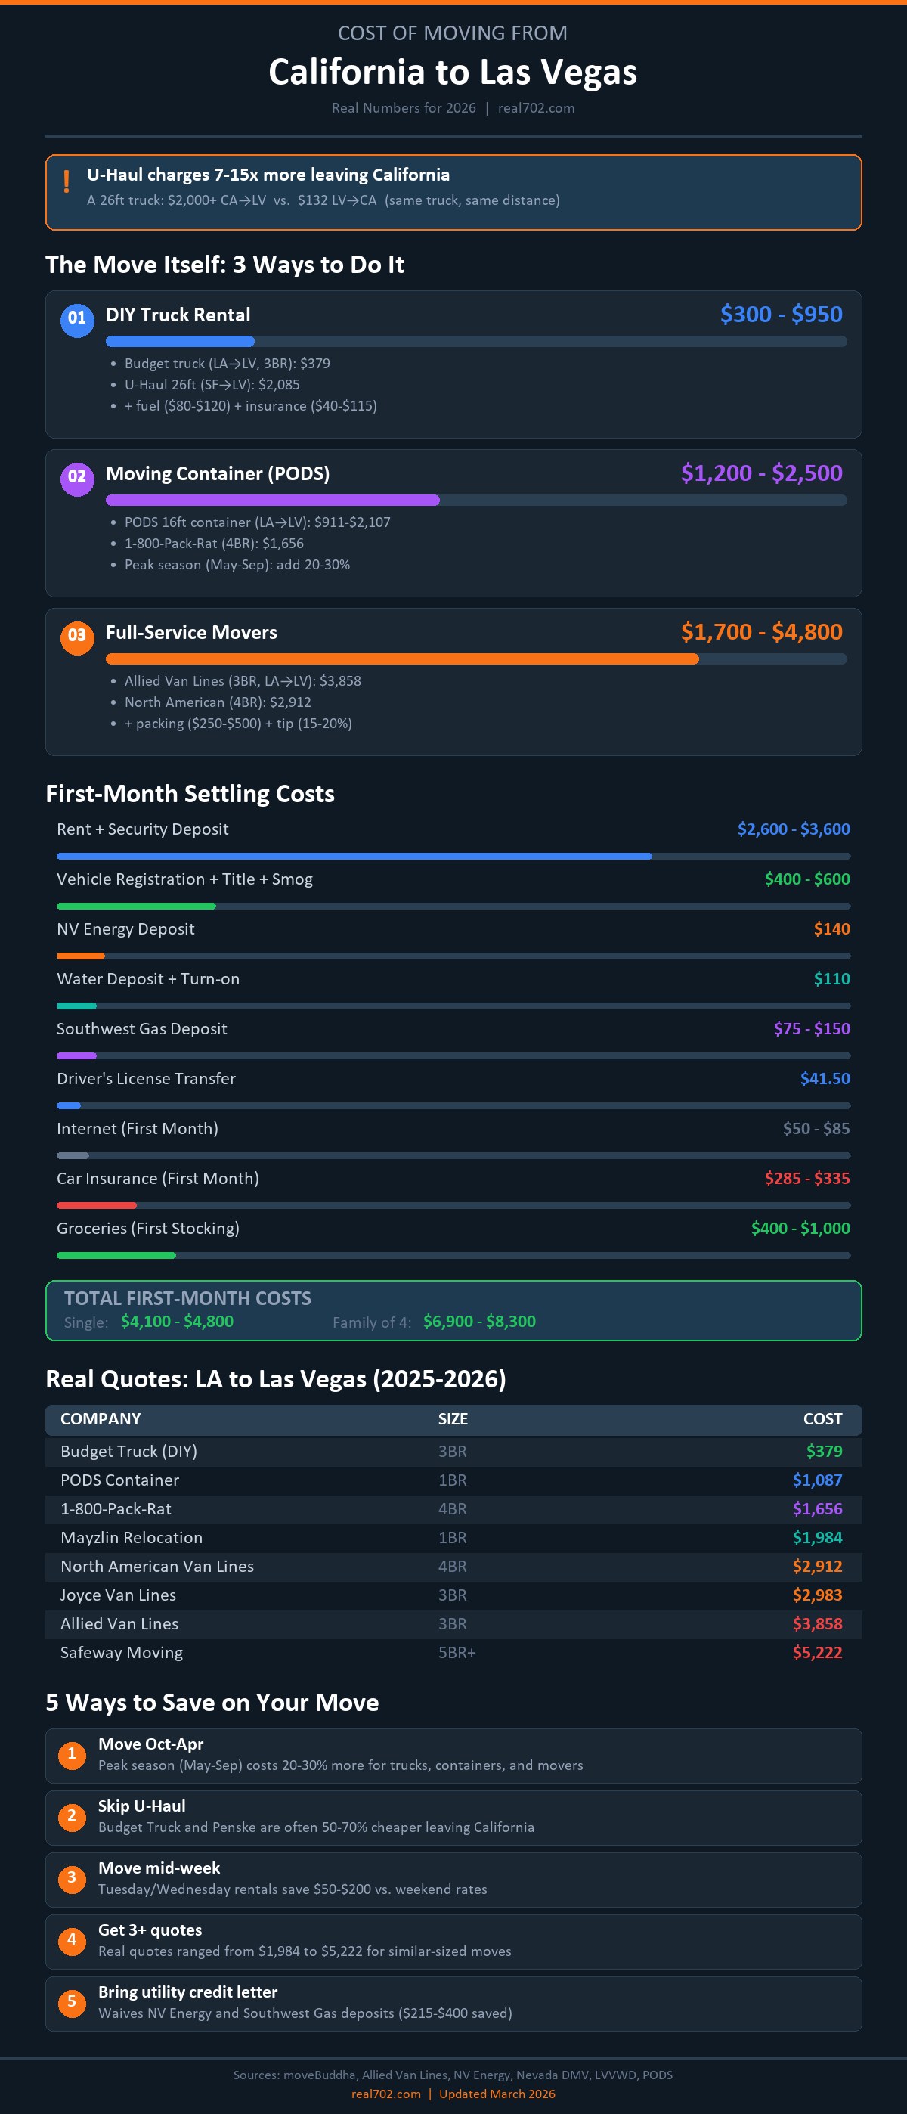Click the Family of 4 total '$6,900 - $8,300'
The width and height of the screenshot is (907, 2114).
coord(479,1322)
